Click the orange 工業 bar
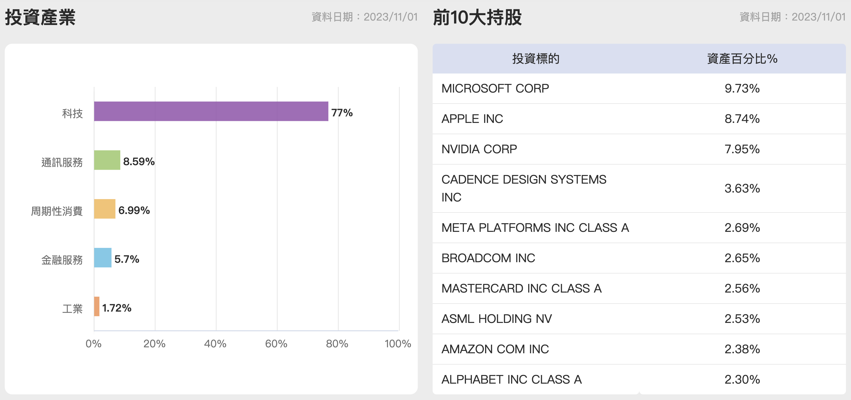Image resolution: width=851 pixels, height=400 pixels. [97, 307]
